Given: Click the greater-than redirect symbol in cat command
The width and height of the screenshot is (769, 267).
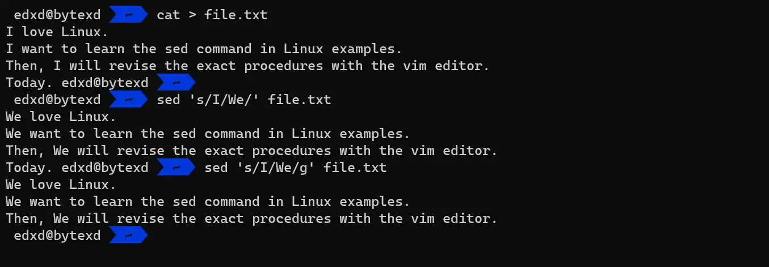Looking at the screenshot, I should (192, 15).
